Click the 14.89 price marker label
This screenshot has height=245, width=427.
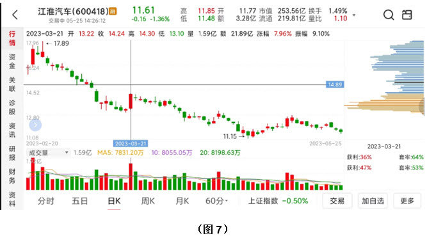pos(335,84)
